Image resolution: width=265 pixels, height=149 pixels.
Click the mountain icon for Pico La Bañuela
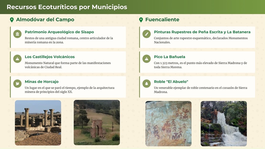coord(147,59)
